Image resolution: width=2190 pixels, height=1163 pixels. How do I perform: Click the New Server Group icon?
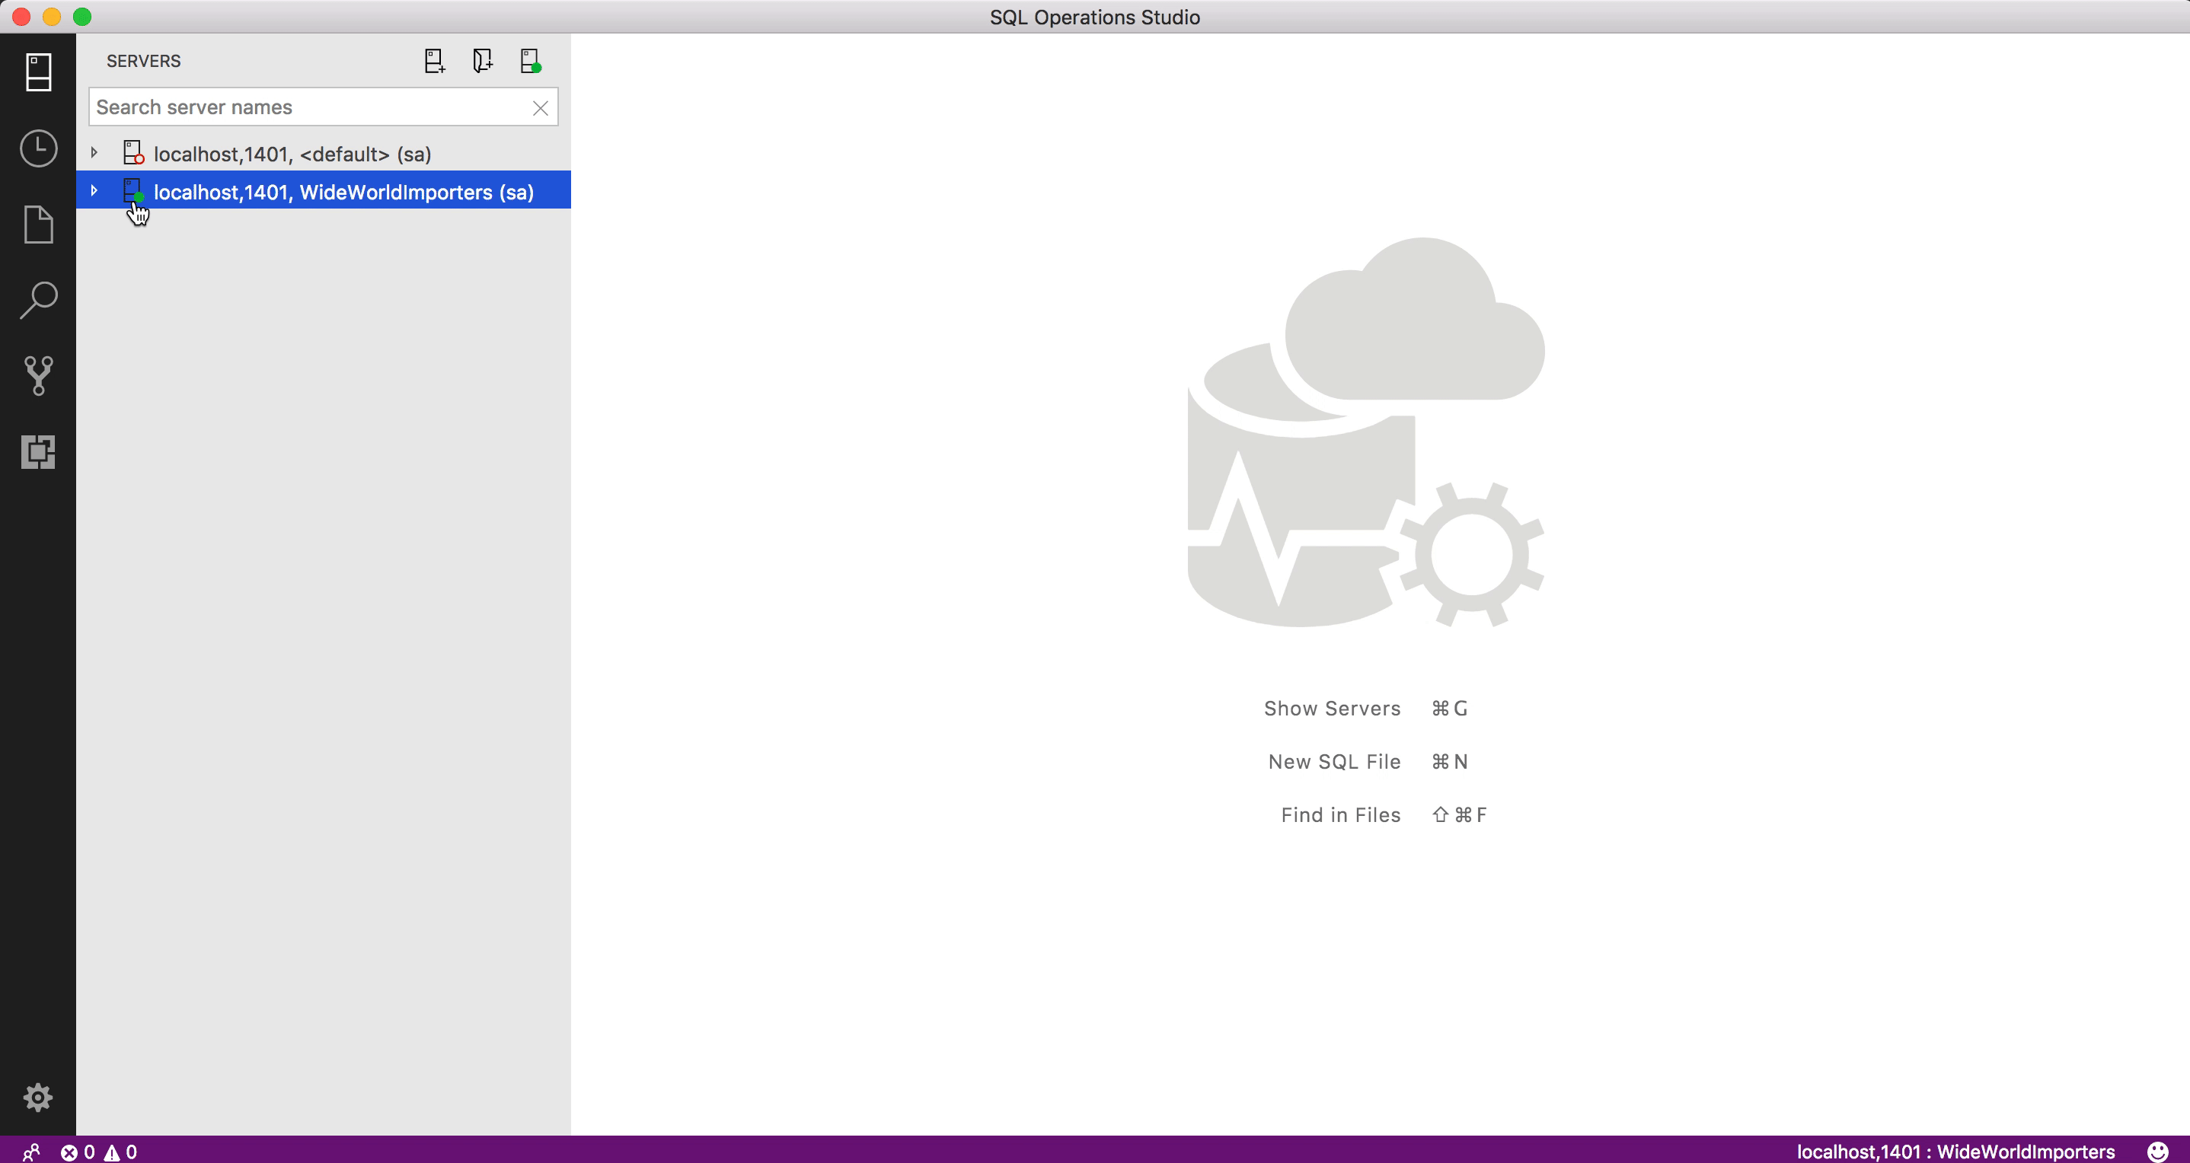click(482, 61)
